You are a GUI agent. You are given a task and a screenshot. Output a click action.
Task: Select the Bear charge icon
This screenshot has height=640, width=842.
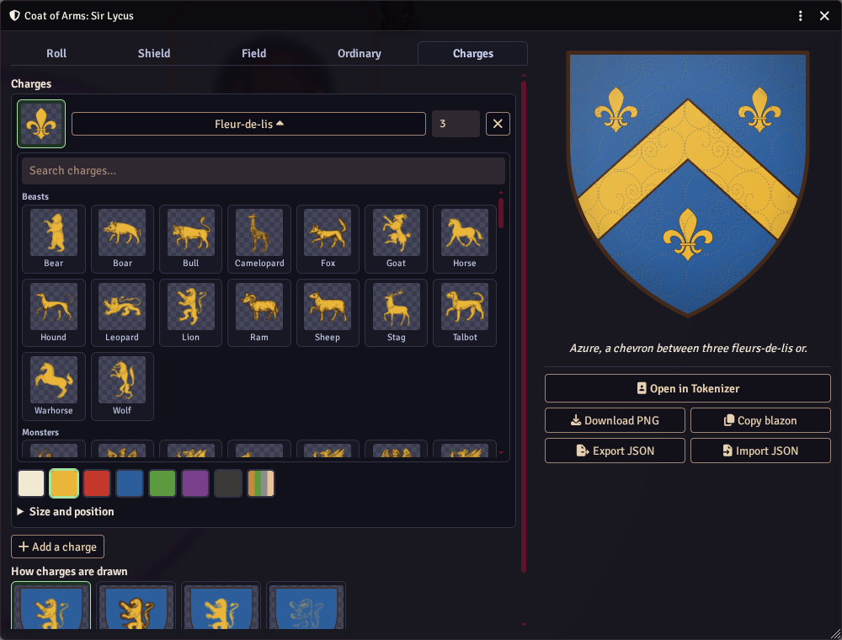(54, 239)
